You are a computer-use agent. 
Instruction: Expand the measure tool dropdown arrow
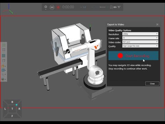pyautogui.click(x=5, y=74)
